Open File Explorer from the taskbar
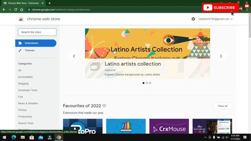Viewport: 251px width, 141px height. 23,137
